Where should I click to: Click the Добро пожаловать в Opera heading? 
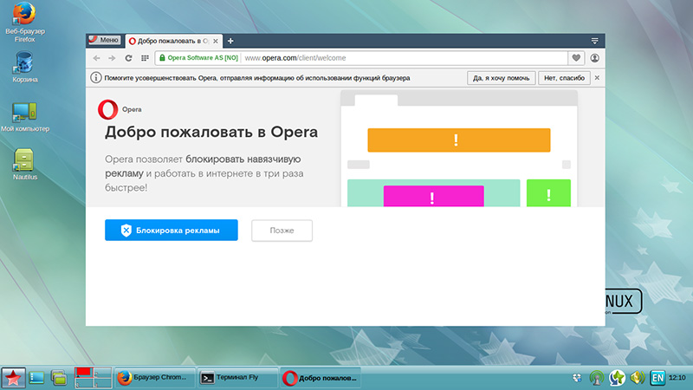point(211,133)
